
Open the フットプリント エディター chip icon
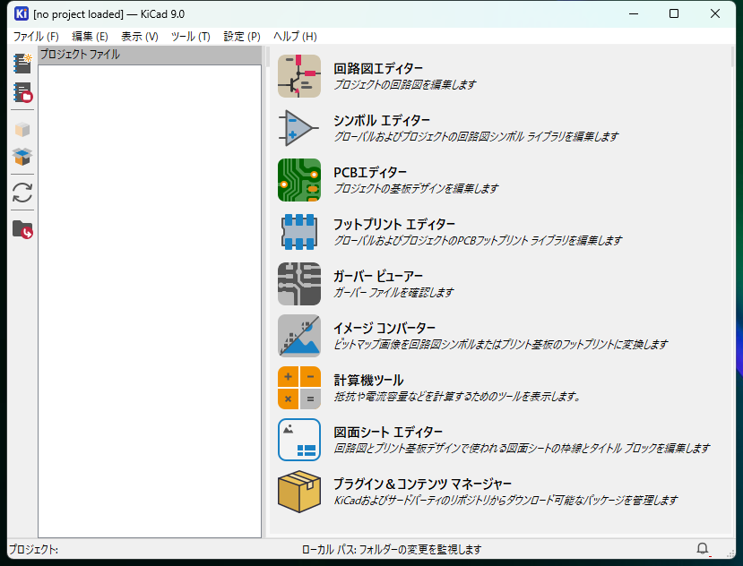299,232
